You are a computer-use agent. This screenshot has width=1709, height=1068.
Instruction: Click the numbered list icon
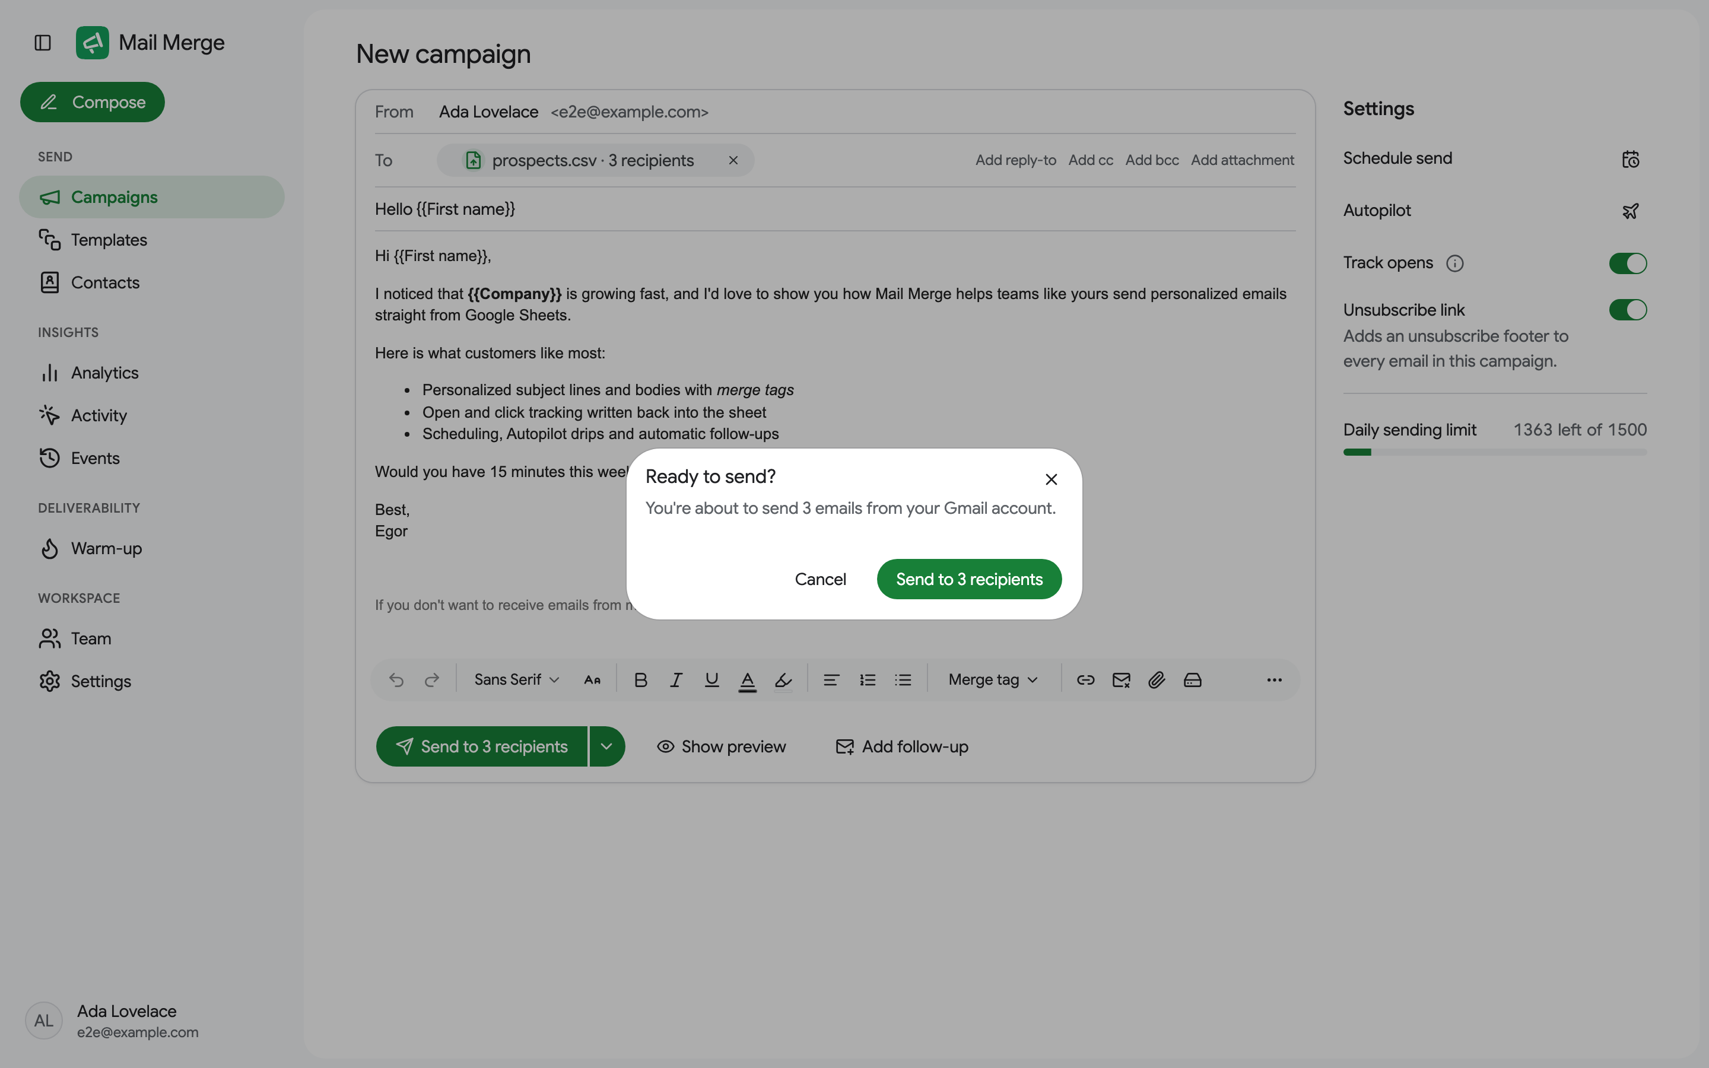(867, 679)
